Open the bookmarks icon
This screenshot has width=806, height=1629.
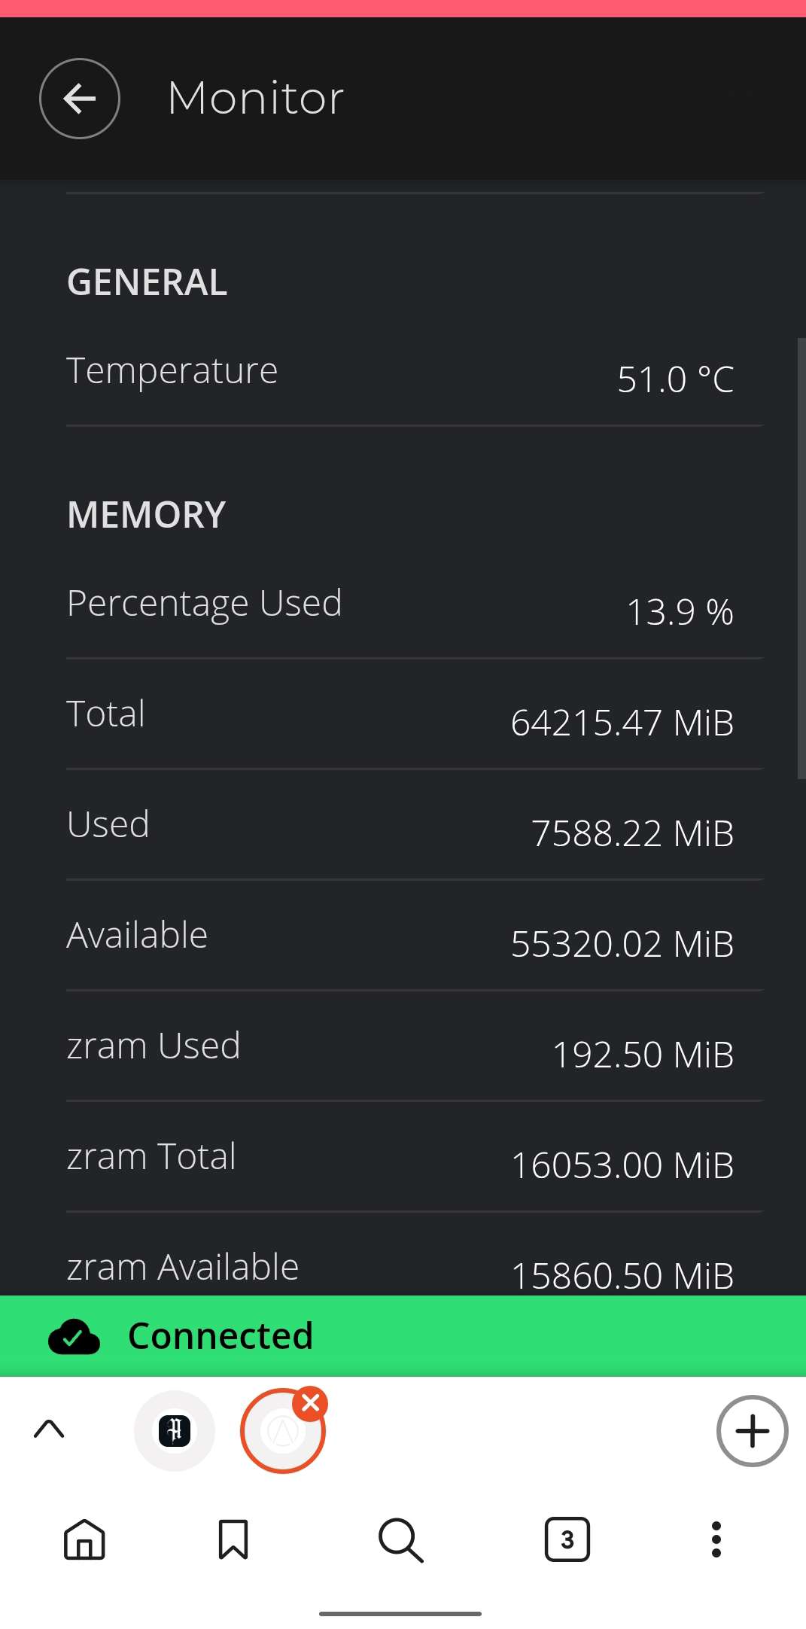[x=233, y=1539]
